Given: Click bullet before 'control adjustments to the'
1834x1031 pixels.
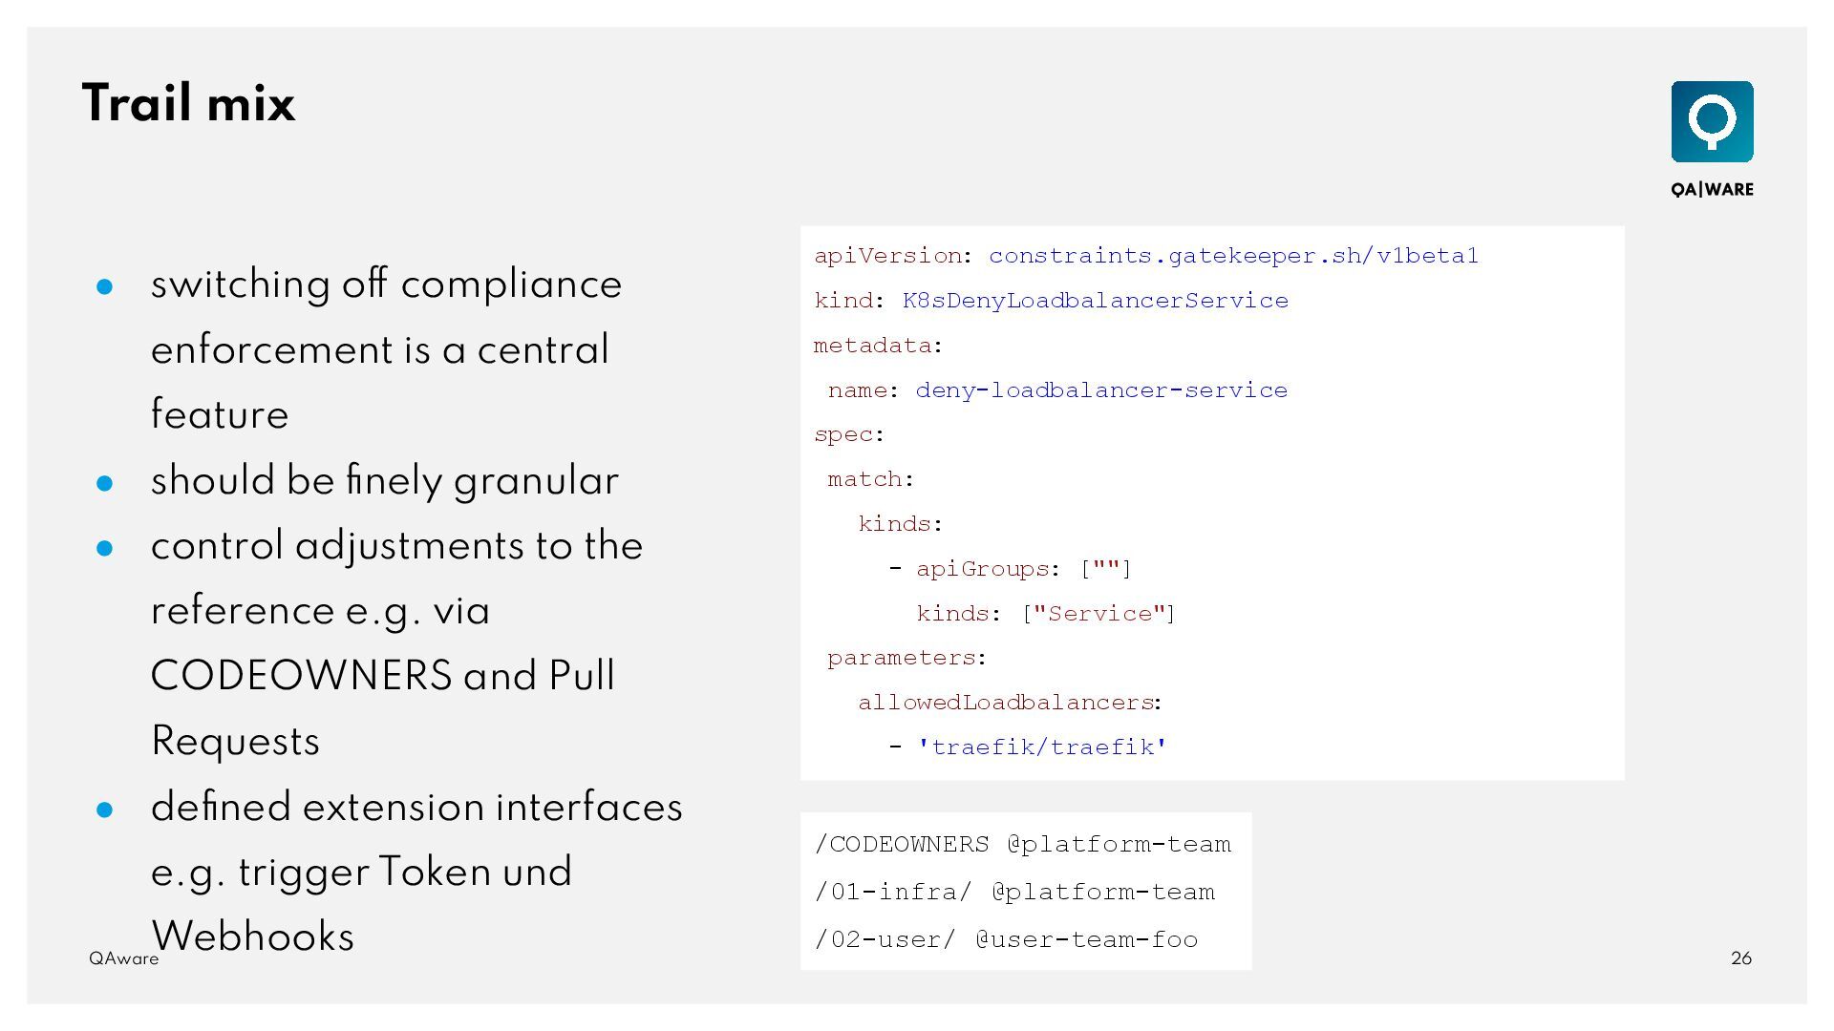Looking at the screenshot, I should click(105, 548).
